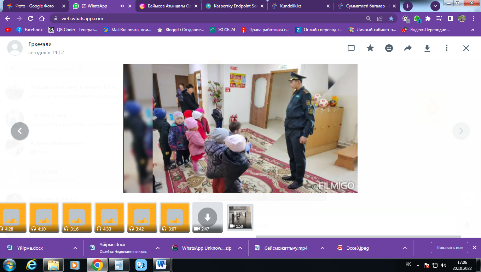The height and width of the screenshot is (272, 481).
Task: Open QR Coder bookmark
Action: click(x=73, y=30)
